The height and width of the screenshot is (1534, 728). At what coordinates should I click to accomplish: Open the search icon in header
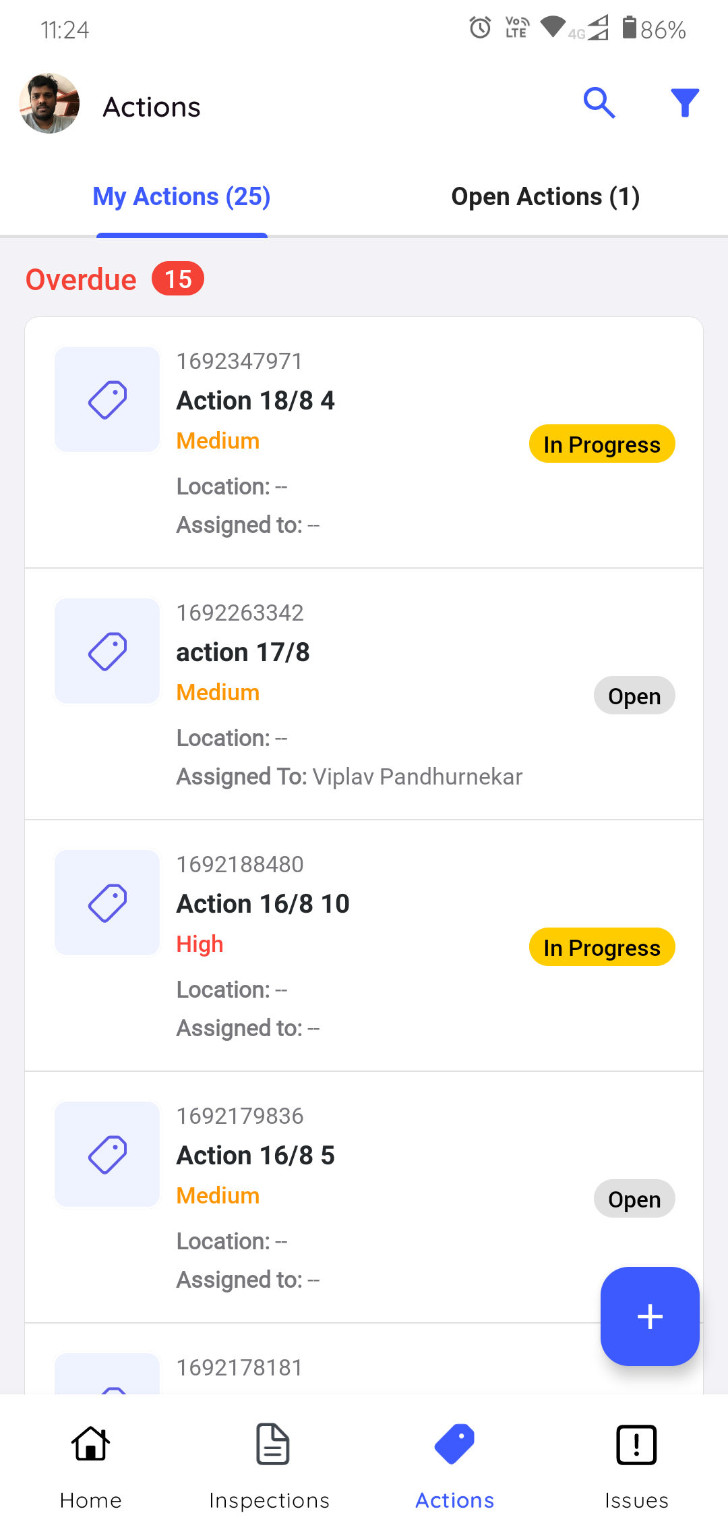599,103
